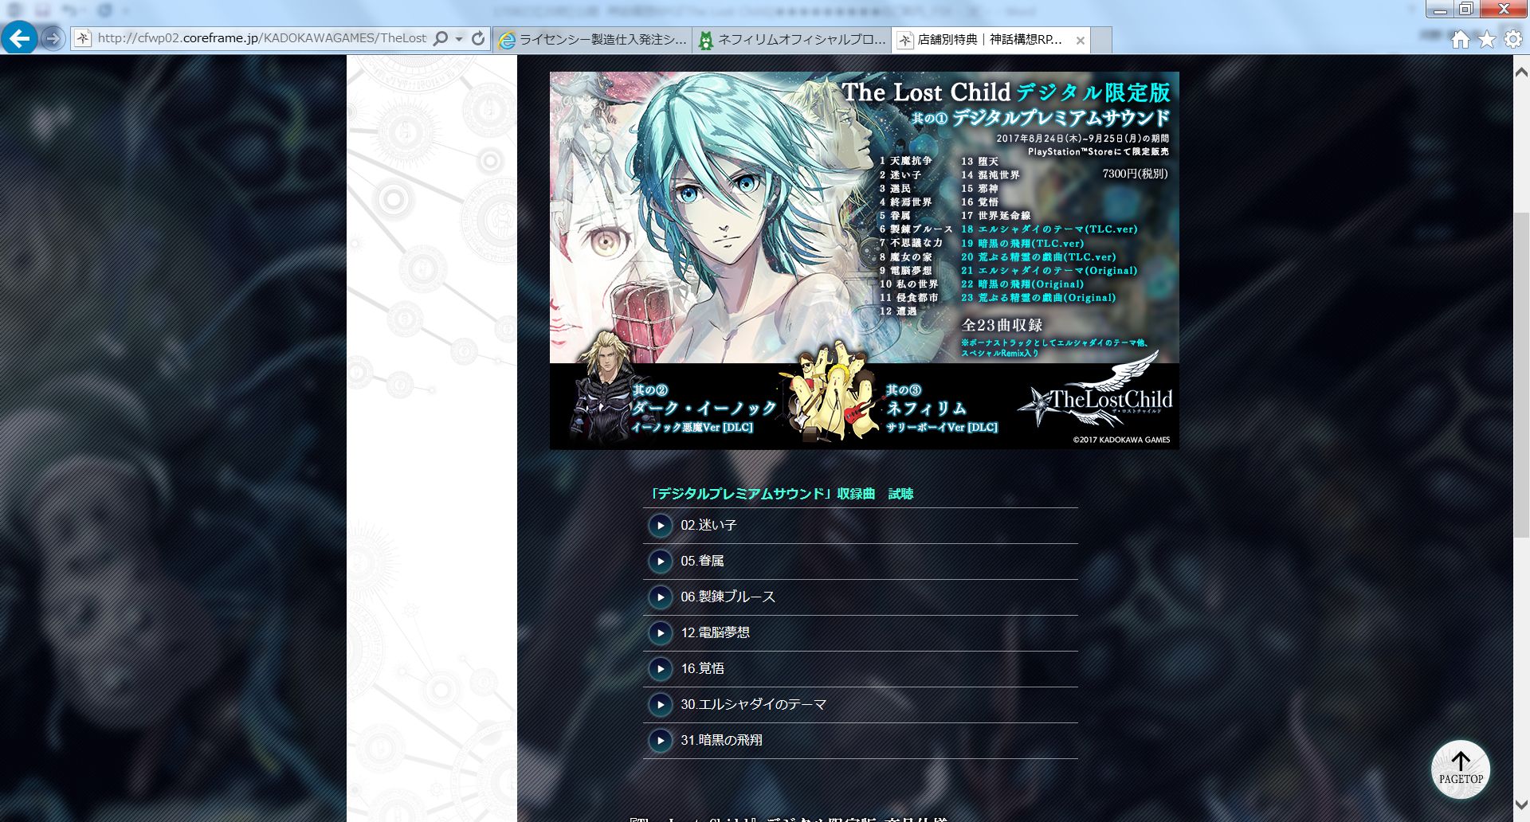Click the 16.覚悟 track title
Screen dimensions: 1530x822
click(x=702, y=669)
